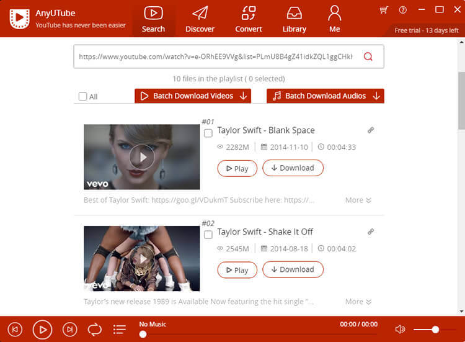The image size is (465, 342).
Task: Tick the All checkbox
Action: [x=82, y=96]
